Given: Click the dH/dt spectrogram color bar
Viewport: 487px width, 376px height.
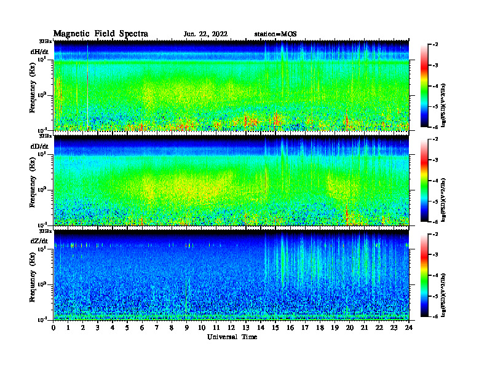Looking at the screenshot, I should pyautogui.click(x=424, y=86).
